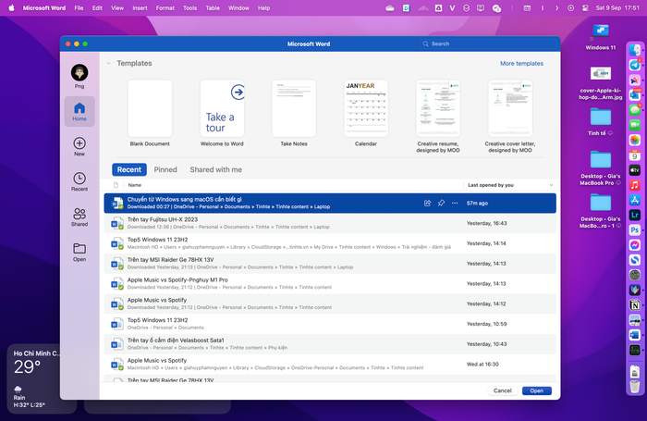Select the Creative cover letter template
The width and height of the screenshot is (647, 421).
point(510,108)
